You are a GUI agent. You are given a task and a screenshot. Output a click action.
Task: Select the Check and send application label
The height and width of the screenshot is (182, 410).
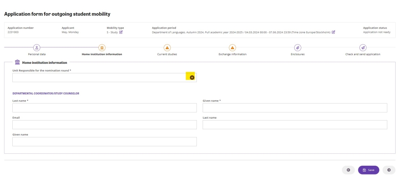click(363, 54)
